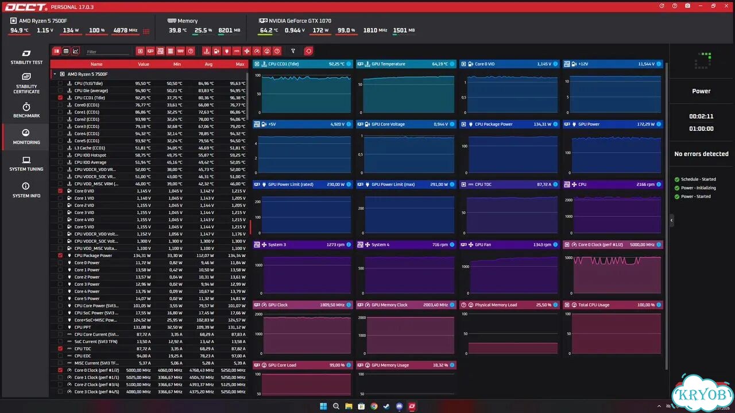The width and height of the screenshot is (735, 413).
Task: Open the Benchmark tab
Action: (26, 111)
